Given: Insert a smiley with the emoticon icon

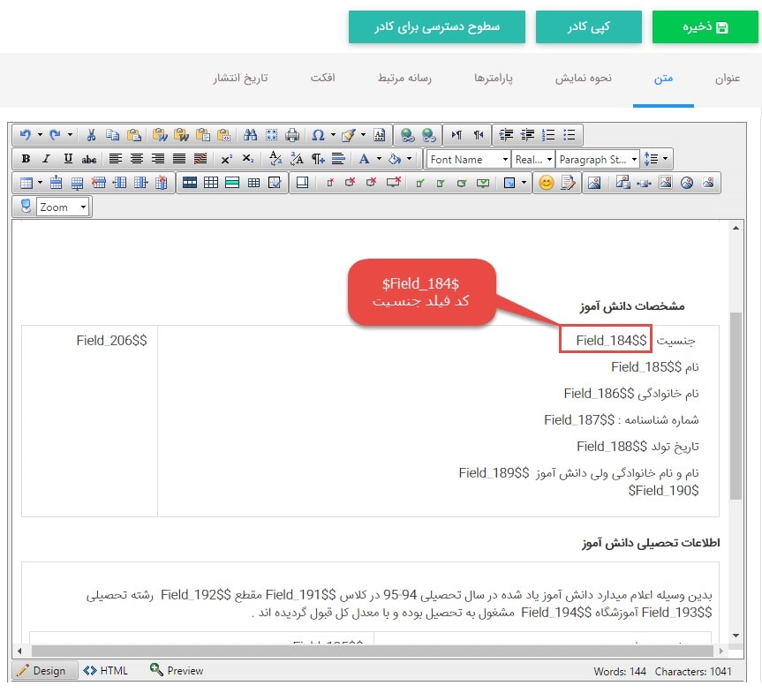Looking at the screenshot, I should pyautogui.click(x=547, y=183).
